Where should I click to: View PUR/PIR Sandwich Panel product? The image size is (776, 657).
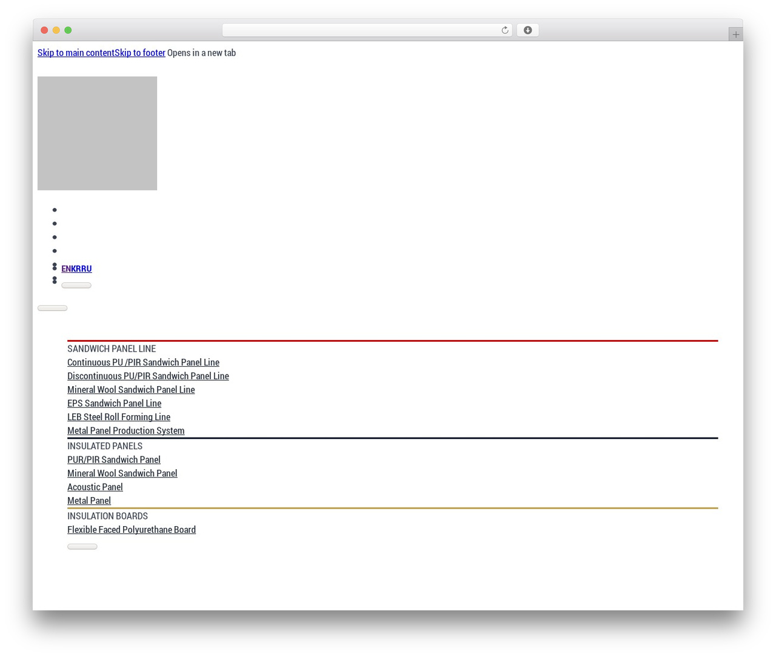(x=114, y=459)
